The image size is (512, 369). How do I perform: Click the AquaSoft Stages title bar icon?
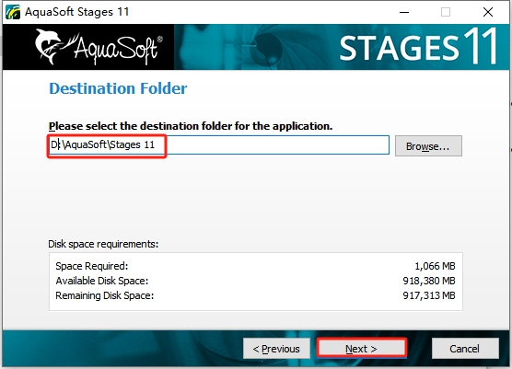pyautogui.click(x=13, y=12)
